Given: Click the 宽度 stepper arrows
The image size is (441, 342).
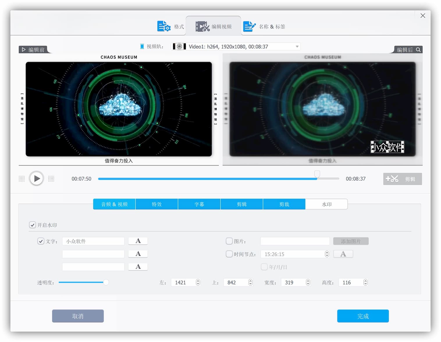Looking at the screenshot, I should pyautogui.click(x=308, y=282).
